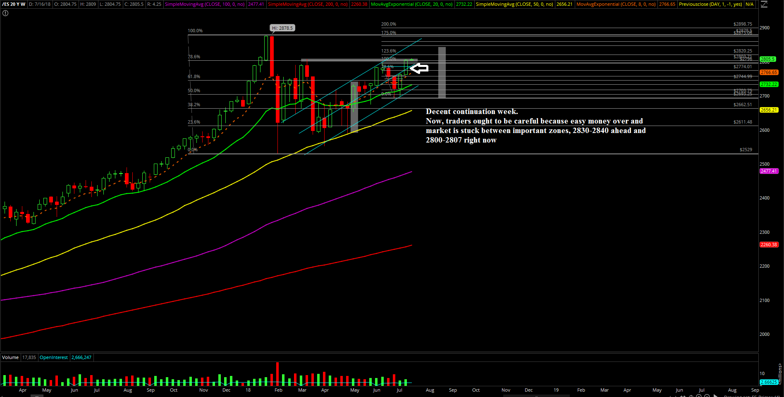Click the 18 year marker on time axis
The image size is (784, 397).
click(248, 390)
